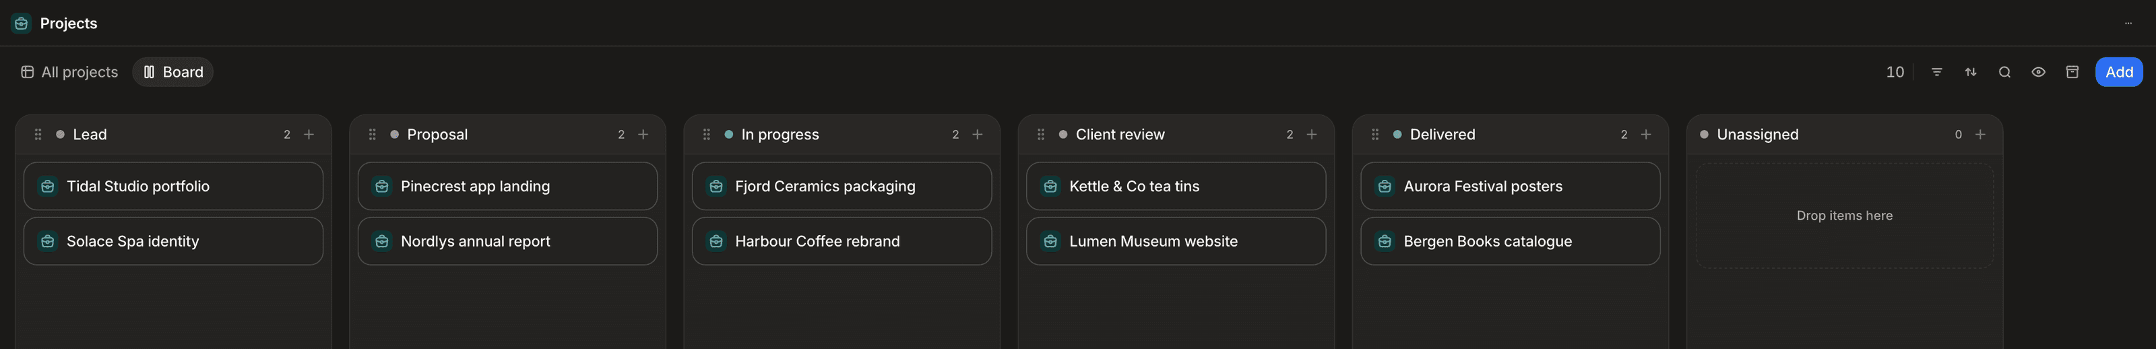The width and height of the screenshot is (2156, 349).
Task: Click the Fjord Ceramics briefcase icon
Action: [x=716, y=187]
